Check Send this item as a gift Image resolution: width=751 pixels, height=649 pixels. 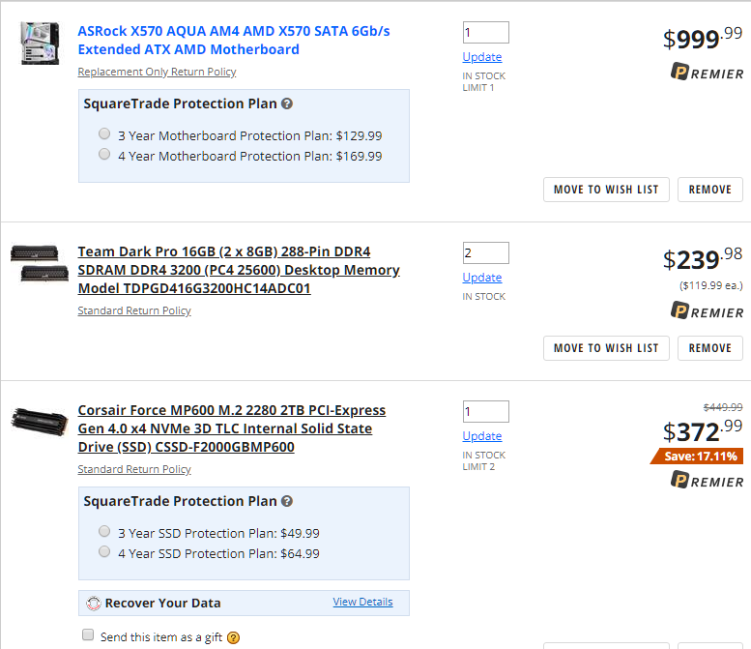tap(88, 634)
